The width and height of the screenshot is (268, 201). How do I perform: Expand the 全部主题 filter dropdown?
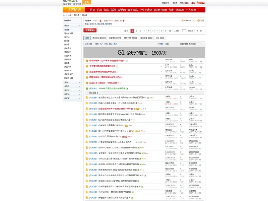tap(89, 44)
